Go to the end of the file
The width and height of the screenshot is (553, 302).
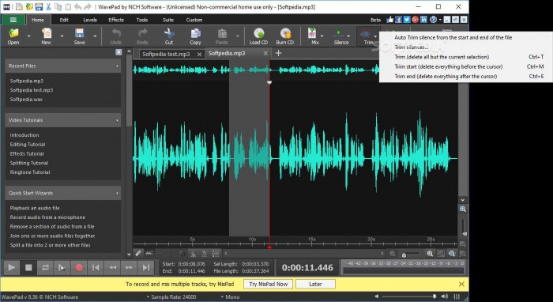click(x=146, y=267)
